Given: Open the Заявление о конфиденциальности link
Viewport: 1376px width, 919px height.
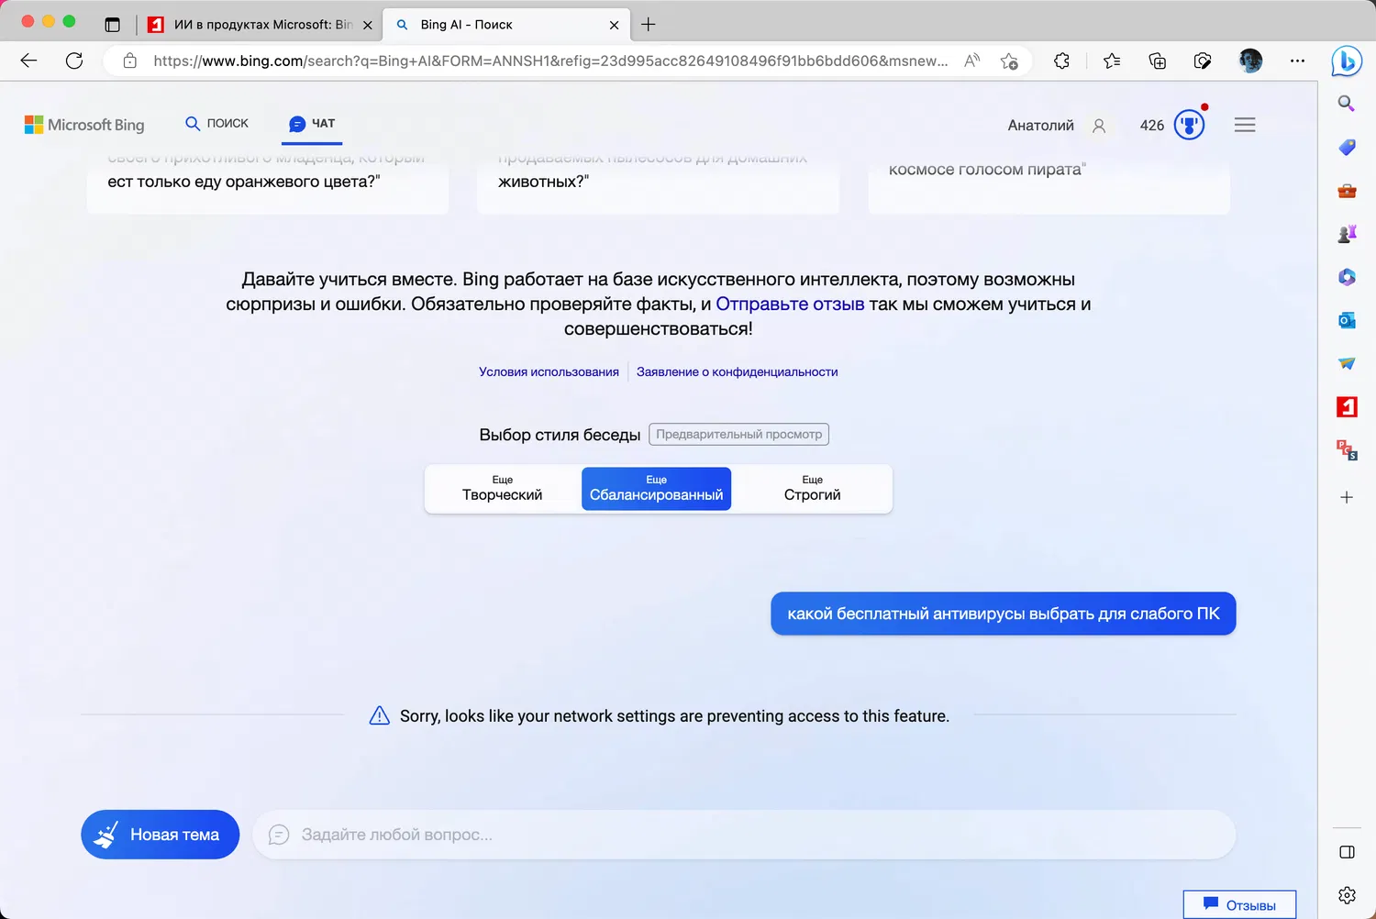Looking at the screenshot, I should click(738, 372).
